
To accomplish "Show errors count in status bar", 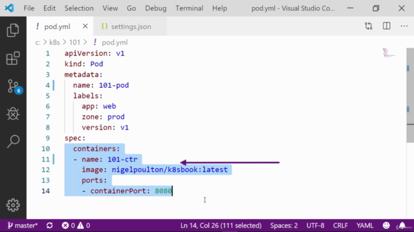I will 69,226.
